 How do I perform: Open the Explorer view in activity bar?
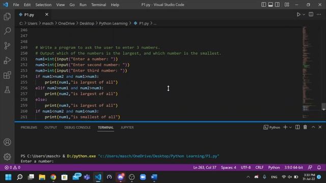(7, 16)
